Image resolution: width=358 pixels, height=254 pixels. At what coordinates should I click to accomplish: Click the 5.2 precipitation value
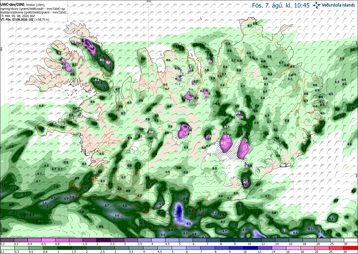(x=215, y=213)
